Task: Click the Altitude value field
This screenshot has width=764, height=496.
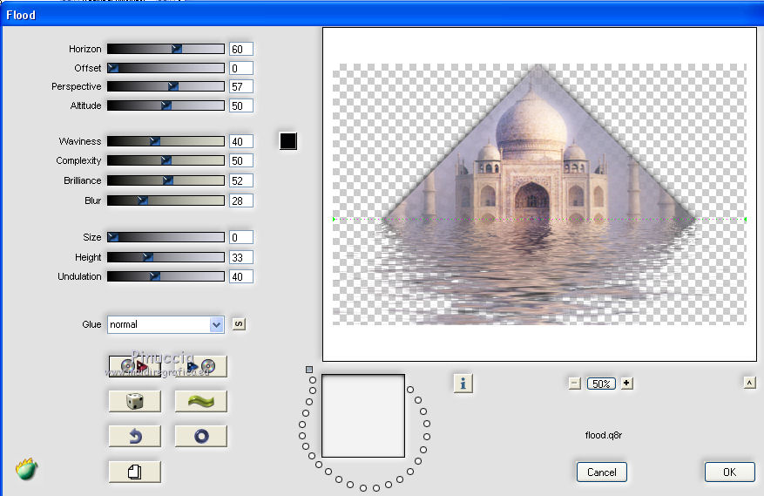Action: point(241,105)
